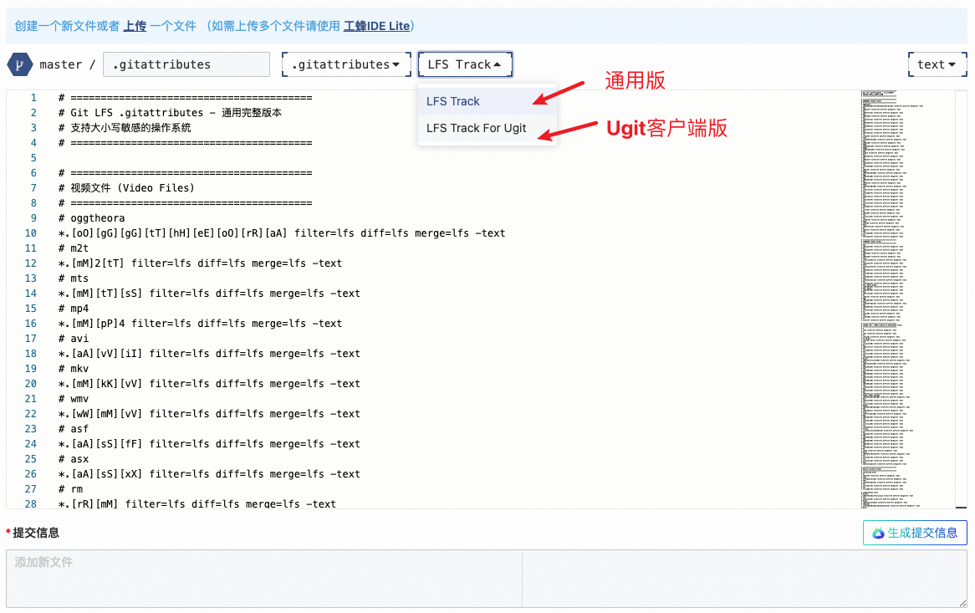Focus the 添加新文件 commit message box
The image size is (975, 613).
(x=263, y=578)
